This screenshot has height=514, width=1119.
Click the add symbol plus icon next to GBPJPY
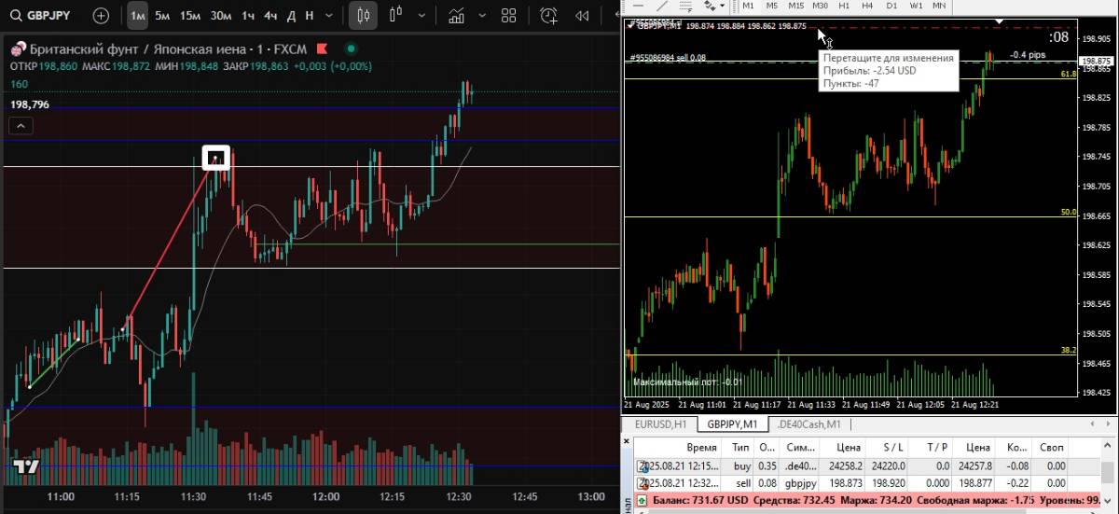click(x=101, y=16)
